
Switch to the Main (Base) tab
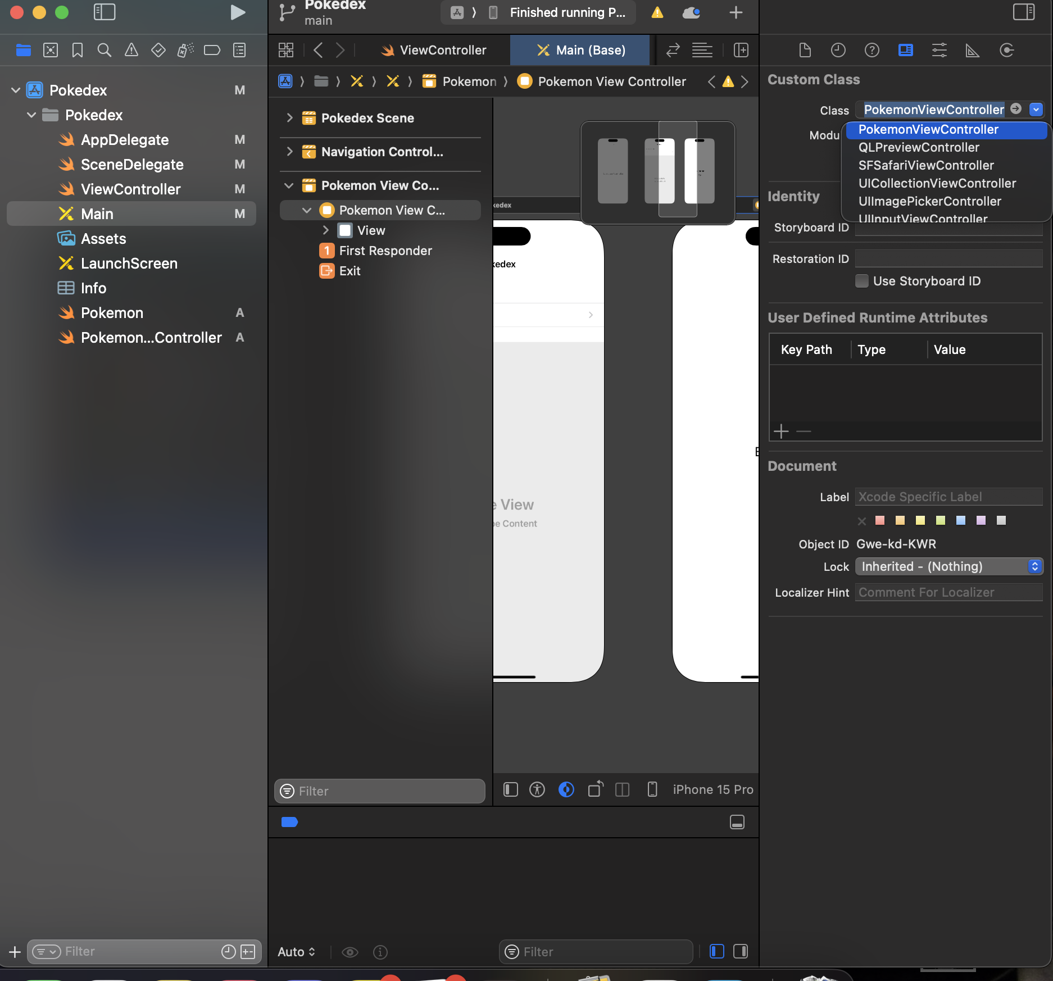pyautogui.click(x=580, y=50)
